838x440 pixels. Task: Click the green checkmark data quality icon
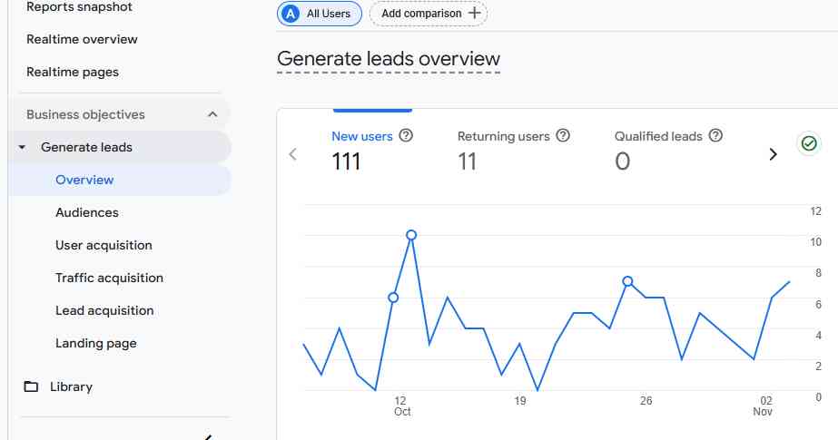(809, 143)
